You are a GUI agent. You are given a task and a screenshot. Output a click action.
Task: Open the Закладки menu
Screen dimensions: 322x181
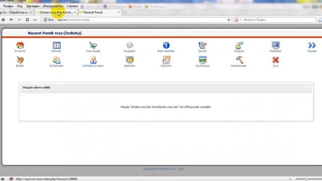click(x=33, y=6)
